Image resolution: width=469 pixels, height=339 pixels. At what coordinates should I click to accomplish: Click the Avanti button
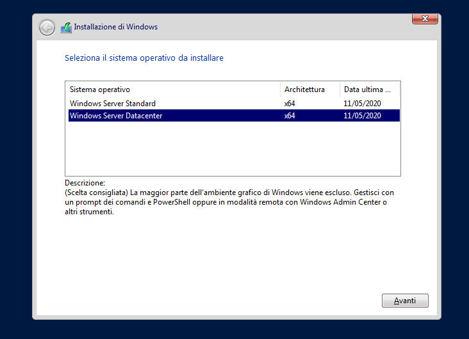click(405, 301)
